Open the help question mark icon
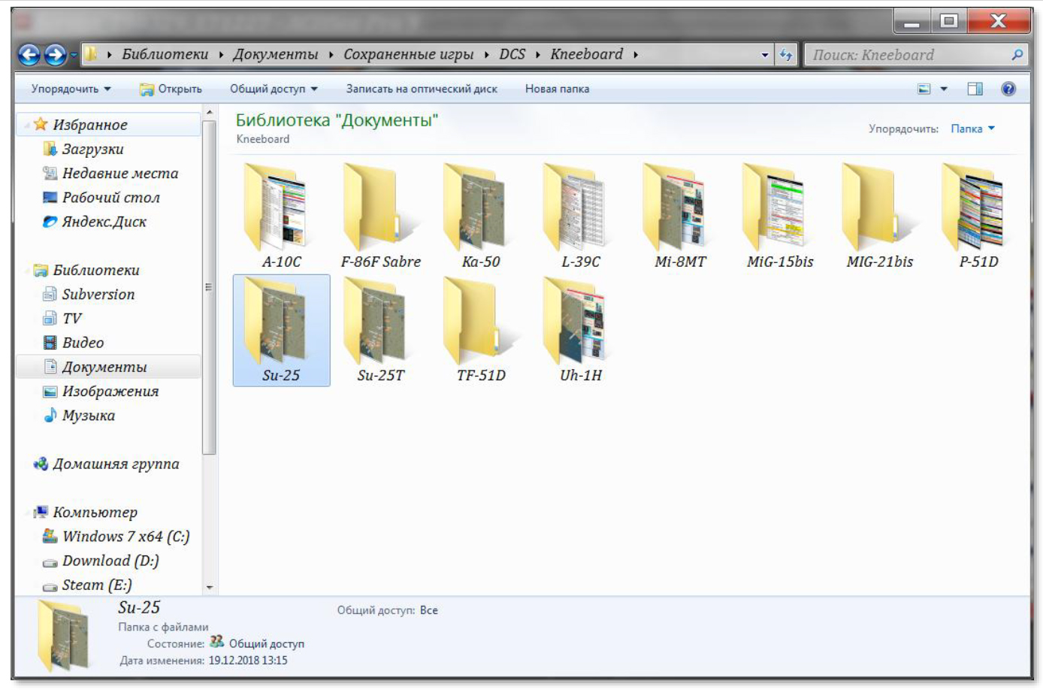The image size is (1043, 690). (x=1008, y=89)
